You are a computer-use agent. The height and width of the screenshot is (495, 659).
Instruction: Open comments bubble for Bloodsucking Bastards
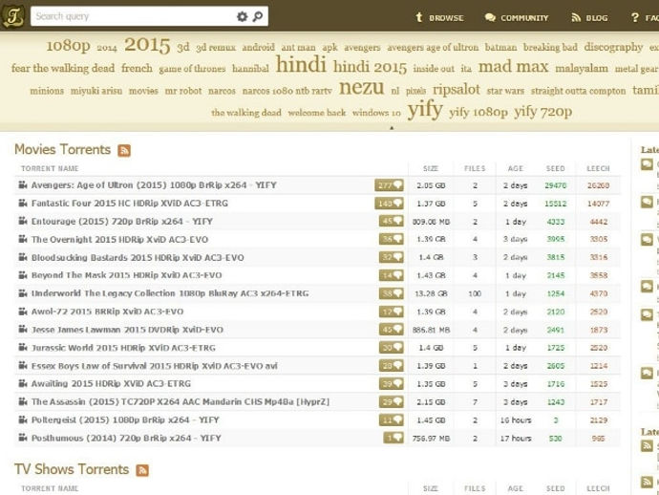[391, 257]
